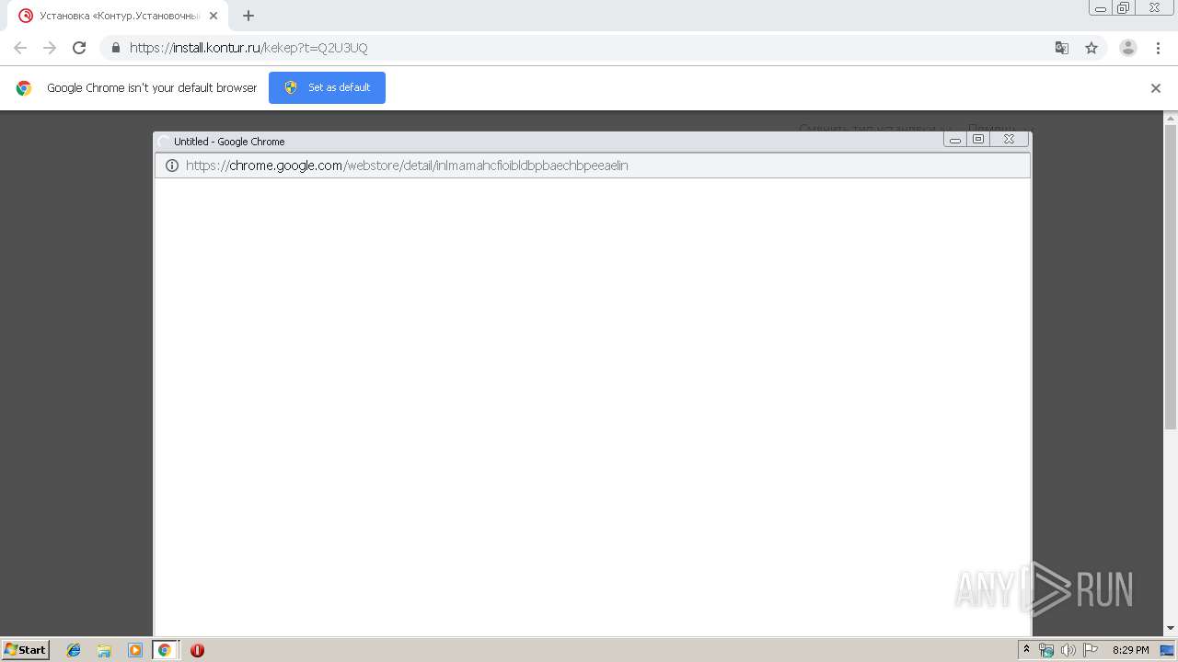Screen dimensions: 1178x662
Task: Click the Set as default button
Action: coord(327,87)
